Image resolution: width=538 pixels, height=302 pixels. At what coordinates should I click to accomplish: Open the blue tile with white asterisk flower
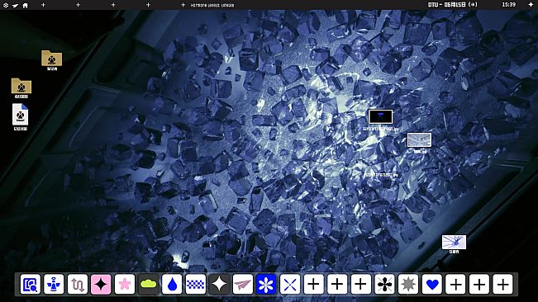click(266, 284)
